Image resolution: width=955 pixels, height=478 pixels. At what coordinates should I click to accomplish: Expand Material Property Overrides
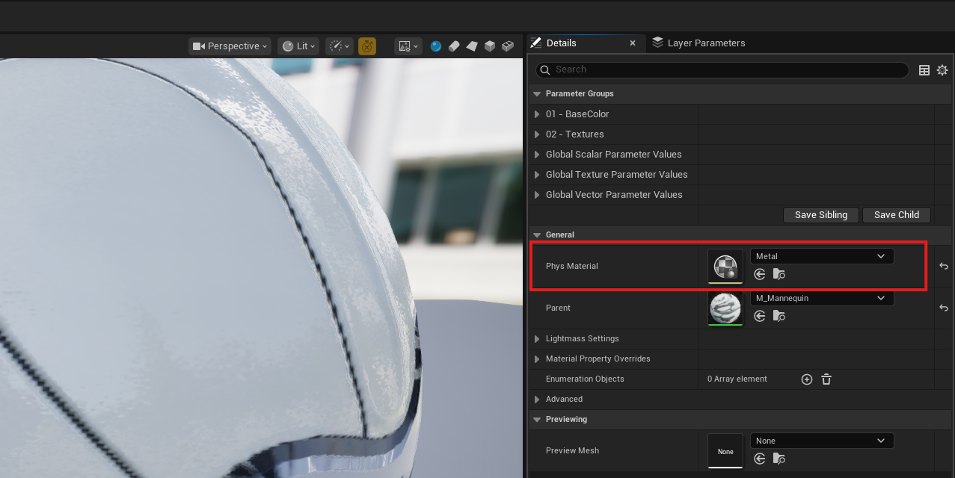tap(537, 359)
